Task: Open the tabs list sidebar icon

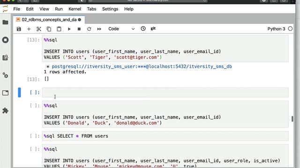Action: (5, 93)
